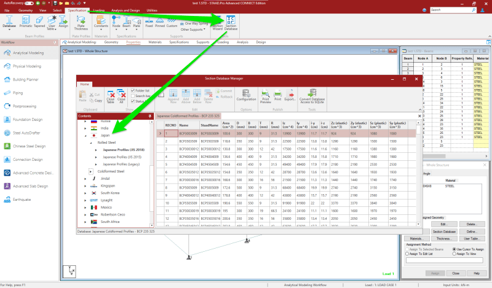Expand Japanese Profiles (JIS 2018) node
The width and height of the screenshot is (492, 288).
[96, 150]
